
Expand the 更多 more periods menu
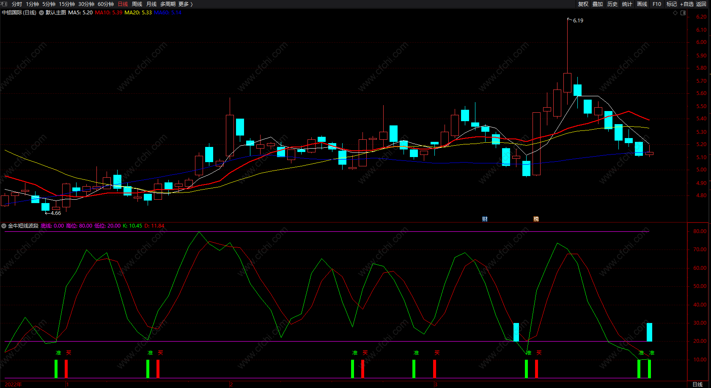pyautogui.click(x=185, y=4)
